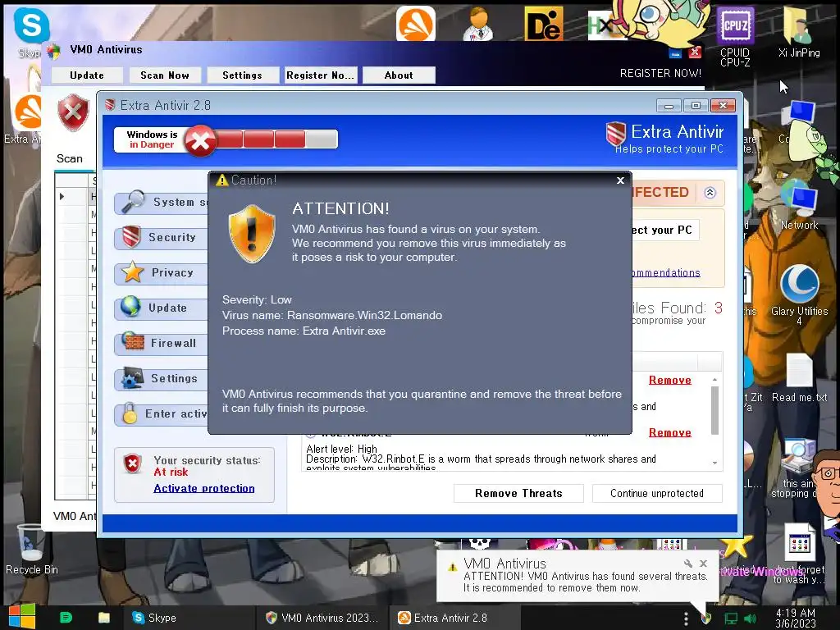Open About tab in VM0 Antivirus
The width and height of the screenshot is (840, 630).
[399, 75]
